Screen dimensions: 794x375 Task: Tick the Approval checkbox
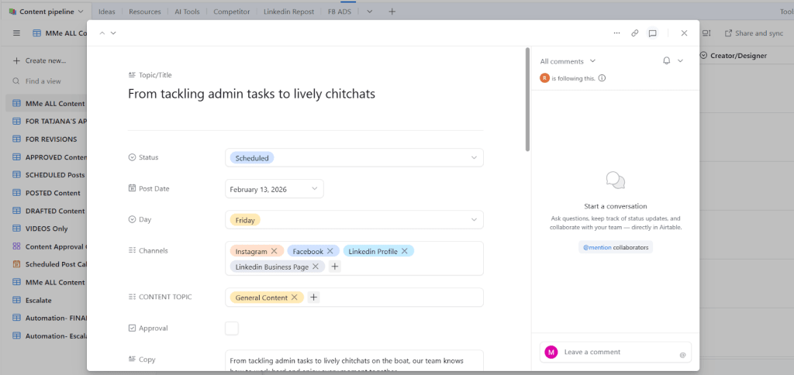(x=232, y=329)
